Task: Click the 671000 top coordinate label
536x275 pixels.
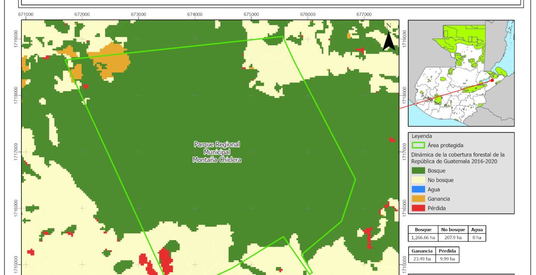Action: [26, 15]
